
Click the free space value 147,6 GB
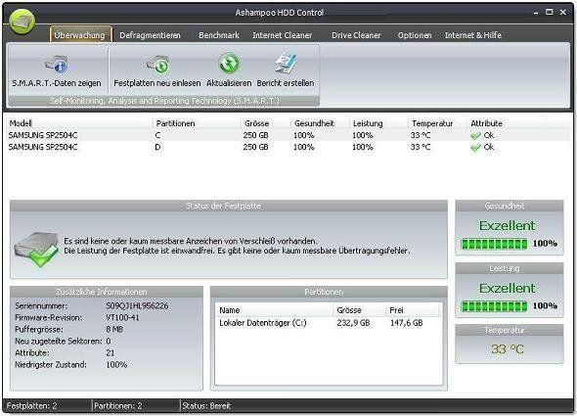point(406,323)
